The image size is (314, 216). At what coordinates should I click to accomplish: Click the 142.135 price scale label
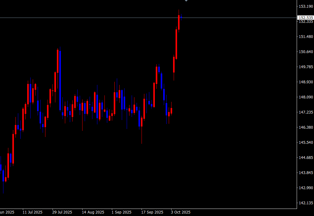click(306, 203)
